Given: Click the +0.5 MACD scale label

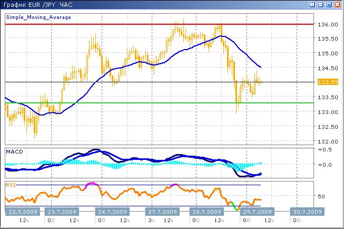Looking at the screenshot, I should [x=325, y=150].
